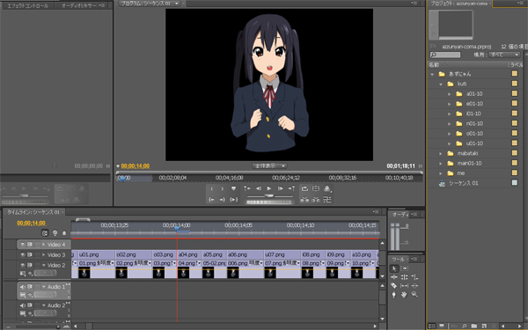Viewport: 528px width, 330px height.
Task: Expand the mabataki folder
Action: [x=441, y=153]
